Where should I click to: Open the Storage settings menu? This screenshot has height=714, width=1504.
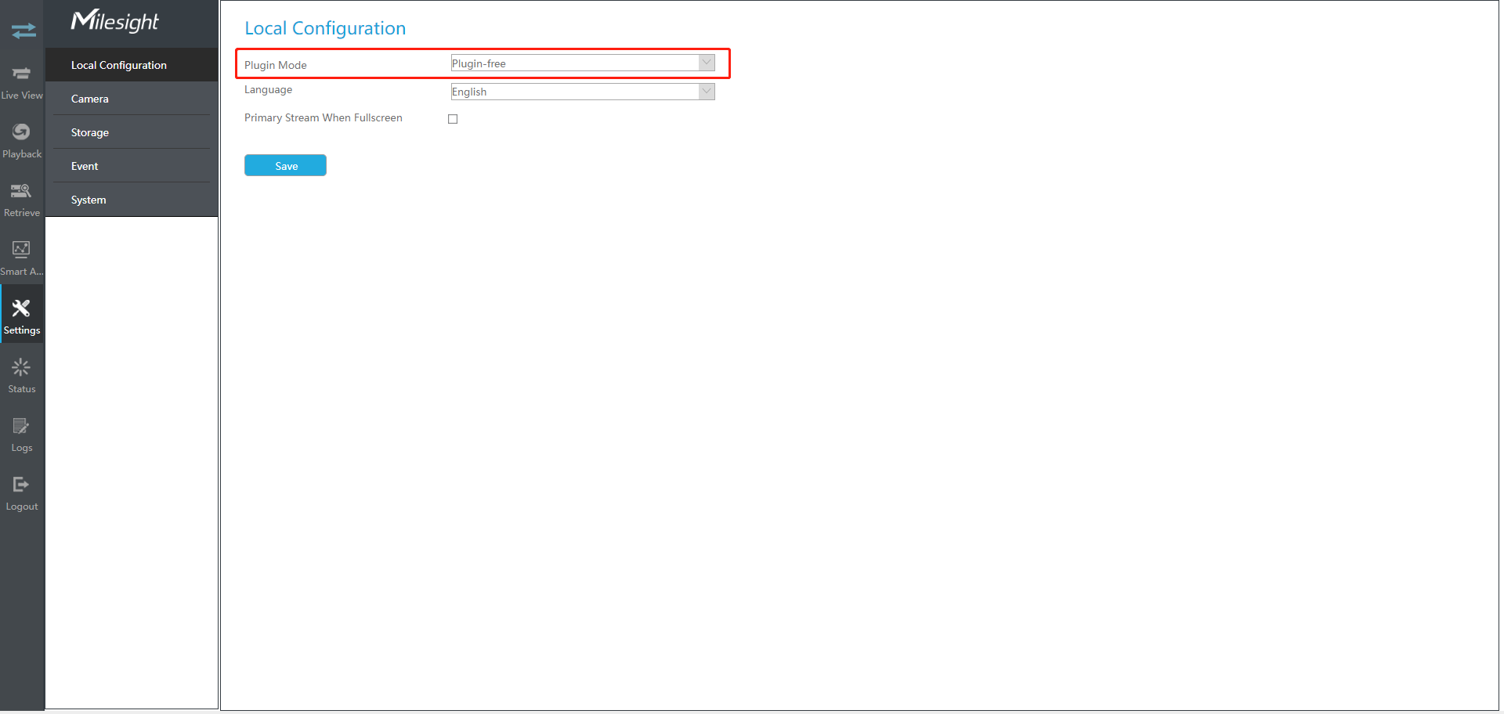pos(132,132)
